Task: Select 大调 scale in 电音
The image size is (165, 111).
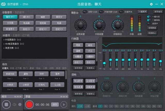Action: pyautogui.click(x=80, y=106)
